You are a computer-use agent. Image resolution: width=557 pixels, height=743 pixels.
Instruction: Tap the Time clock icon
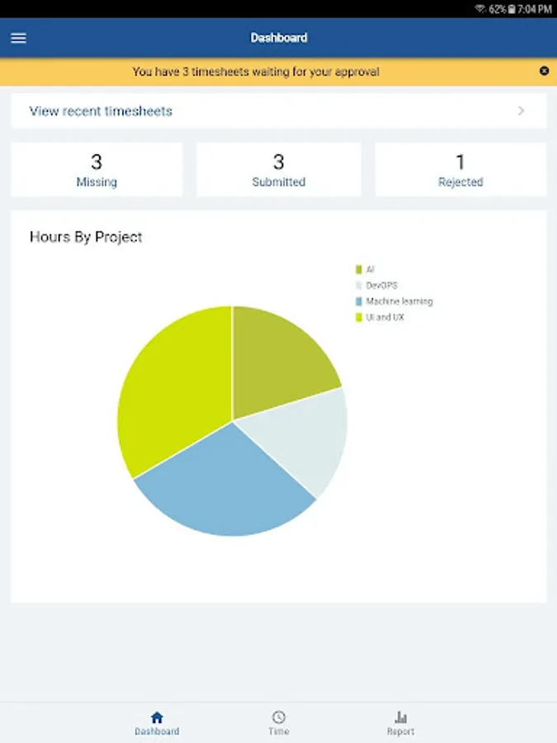pyautogui.click(x=279, y=717)
